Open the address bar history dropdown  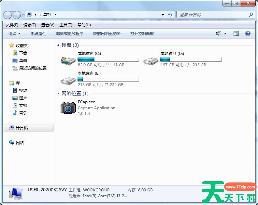pos(163,15)
